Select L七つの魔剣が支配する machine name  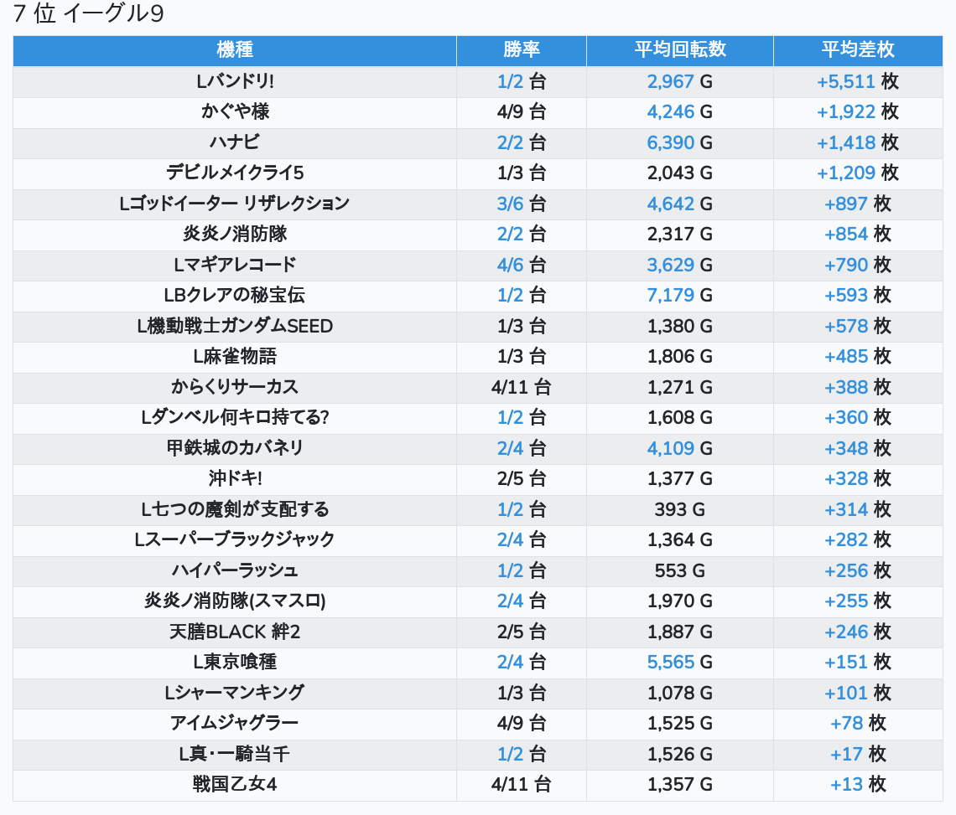pyautogui.click(x=235, y=509)
